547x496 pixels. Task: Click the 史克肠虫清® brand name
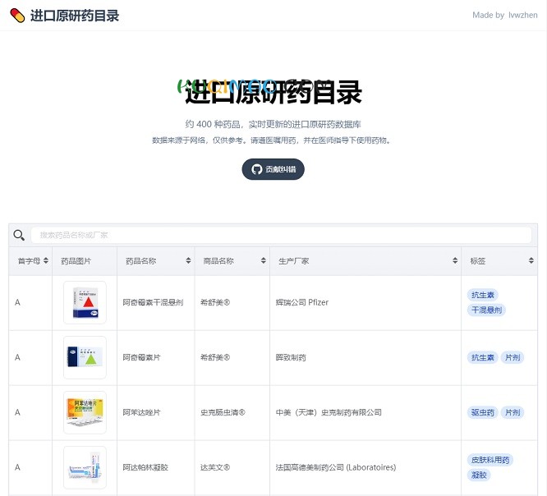[223, 412]
